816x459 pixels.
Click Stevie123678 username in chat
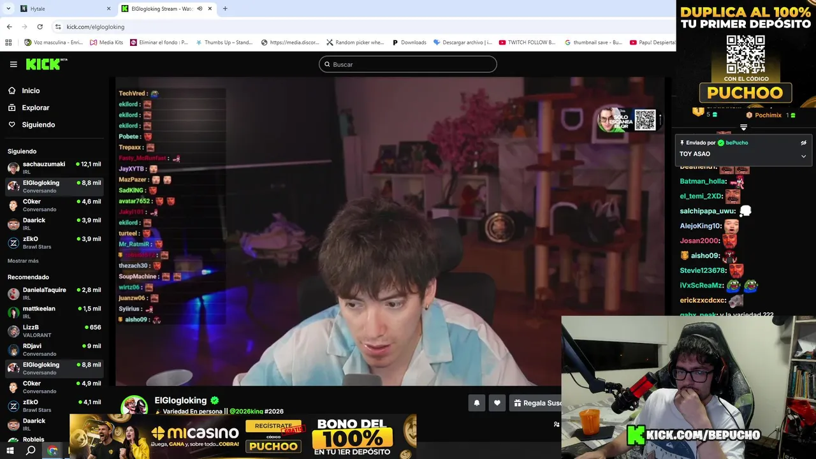tap(703, 270)
